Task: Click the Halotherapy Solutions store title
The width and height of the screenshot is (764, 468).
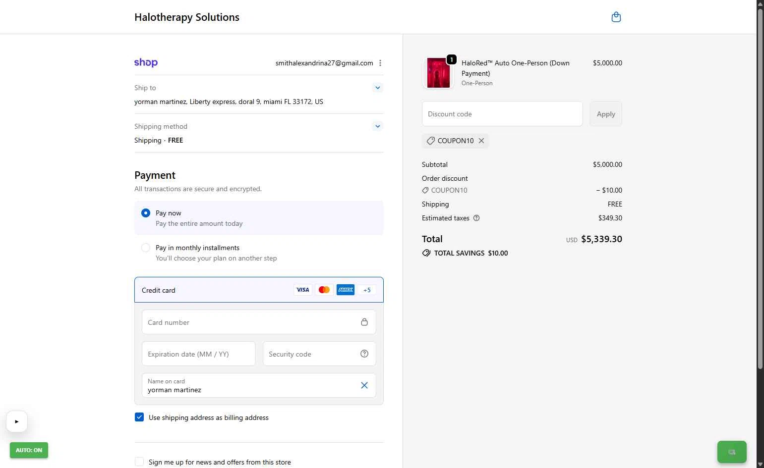Action: (187, 17)
